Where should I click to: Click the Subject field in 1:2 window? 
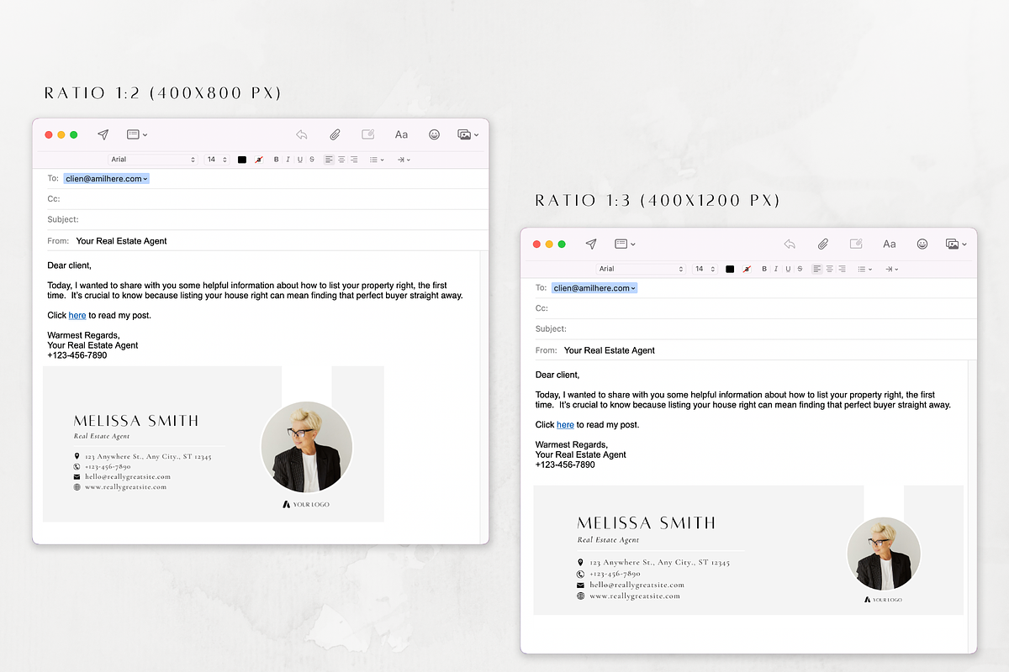click(x=267, y=219)
